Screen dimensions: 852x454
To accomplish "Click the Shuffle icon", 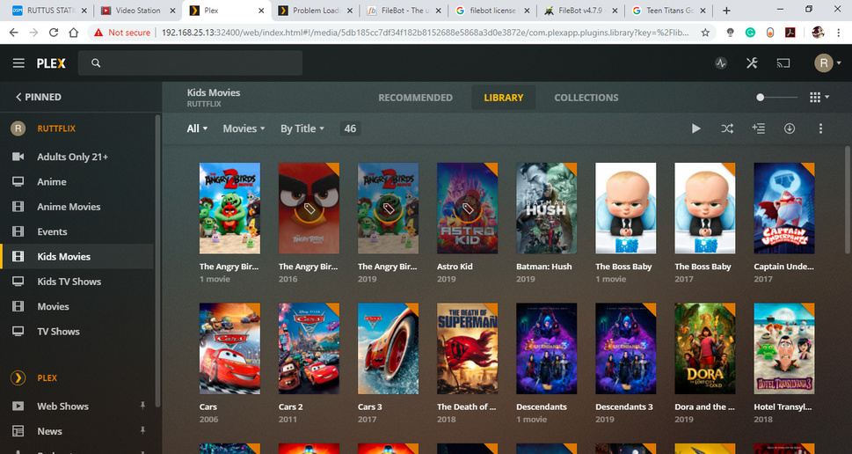I will point(727,128).
